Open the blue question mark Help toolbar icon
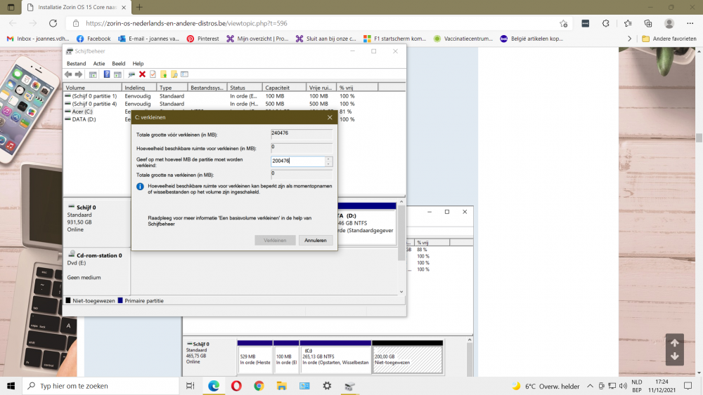This screenshot has height=395, width=703. pos(107,74)
